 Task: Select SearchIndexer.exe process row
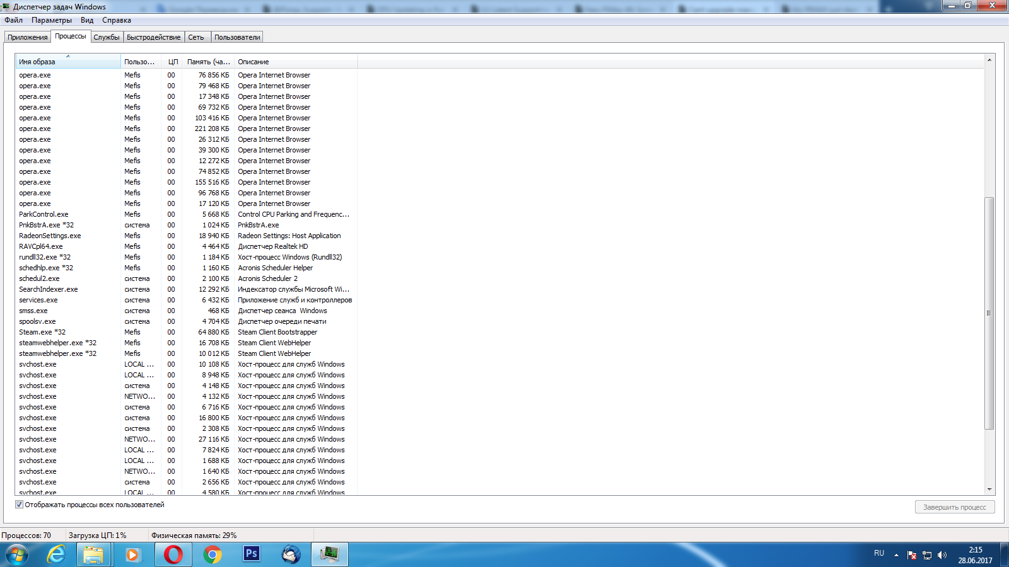186,289
